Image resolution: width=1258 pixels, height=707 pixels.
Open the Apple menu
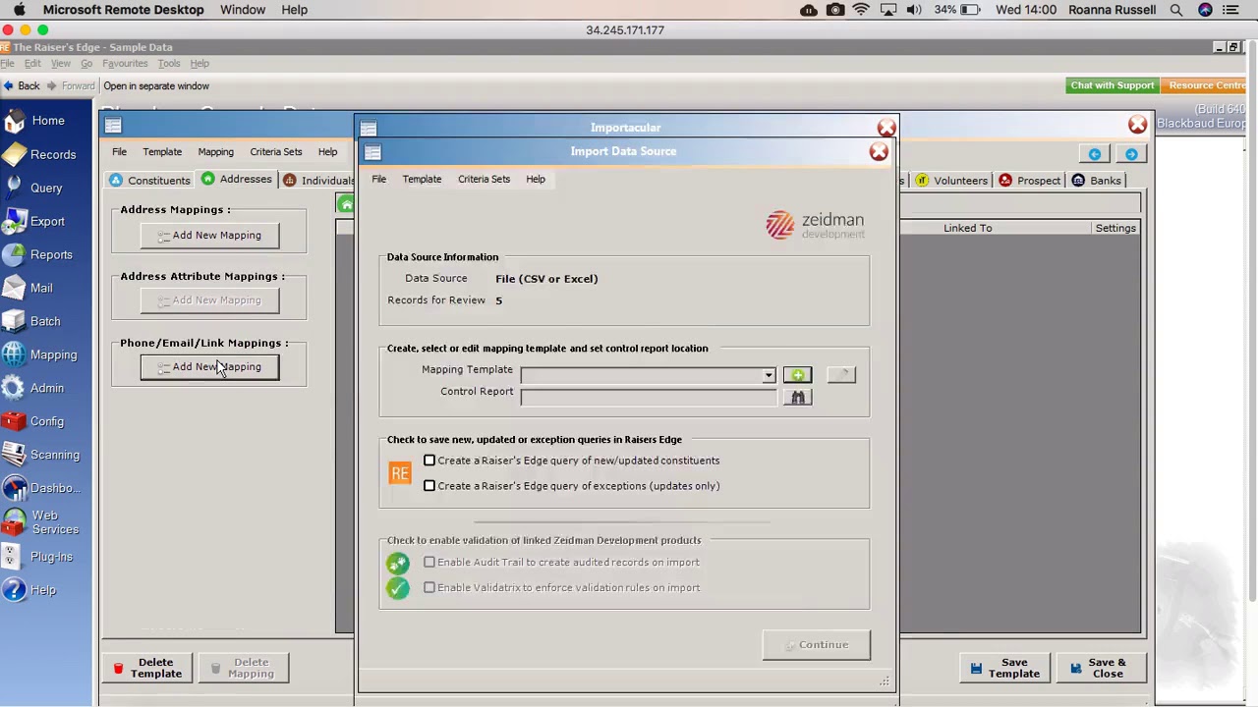[x=19, y=10]
